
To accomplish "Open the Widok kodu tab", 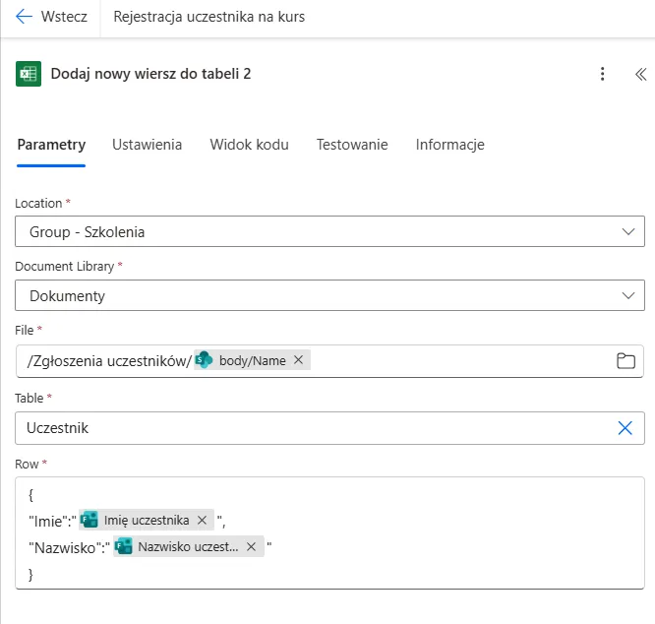I will (x=249, y=145).
